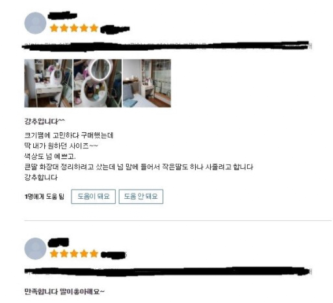
Task: Open the first review photo of the vanity desk
Action: pyautogui.click(x=48, y=83)
